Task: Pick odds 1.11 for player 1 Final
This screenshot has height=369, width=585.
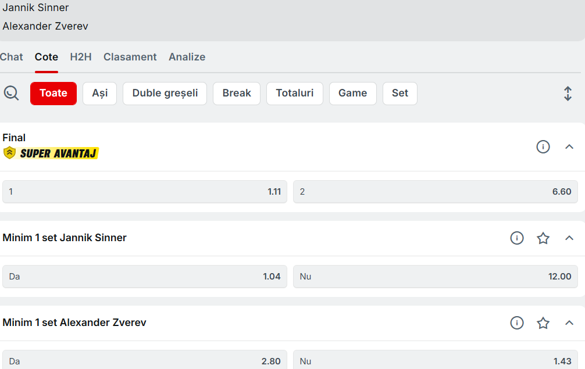Action: (x=145, y=192)
